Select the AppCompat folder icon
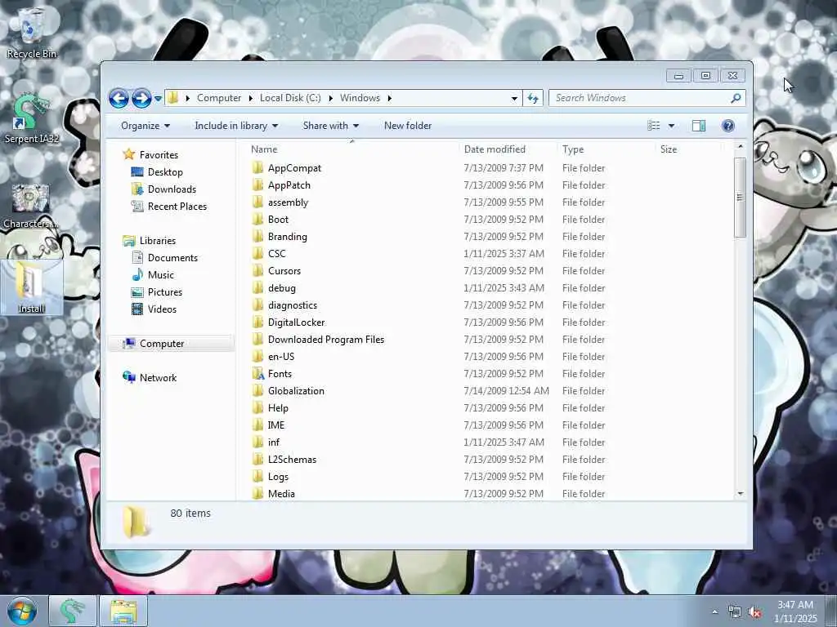The height and width of the screenshot is (627, 837). (257, 168)
